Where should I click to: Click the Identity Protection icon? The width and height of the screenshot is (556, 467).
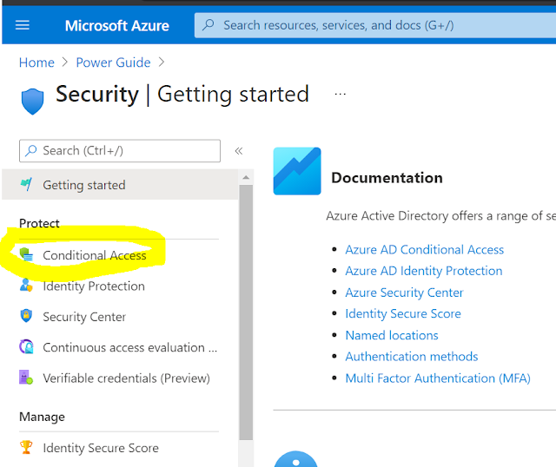(x=26, y=286)
